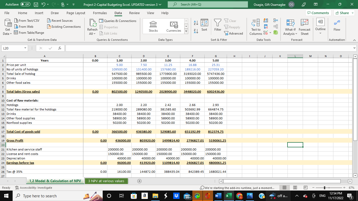Click the Comments button
The image size is (358, 201).
[x=318, y=13]
